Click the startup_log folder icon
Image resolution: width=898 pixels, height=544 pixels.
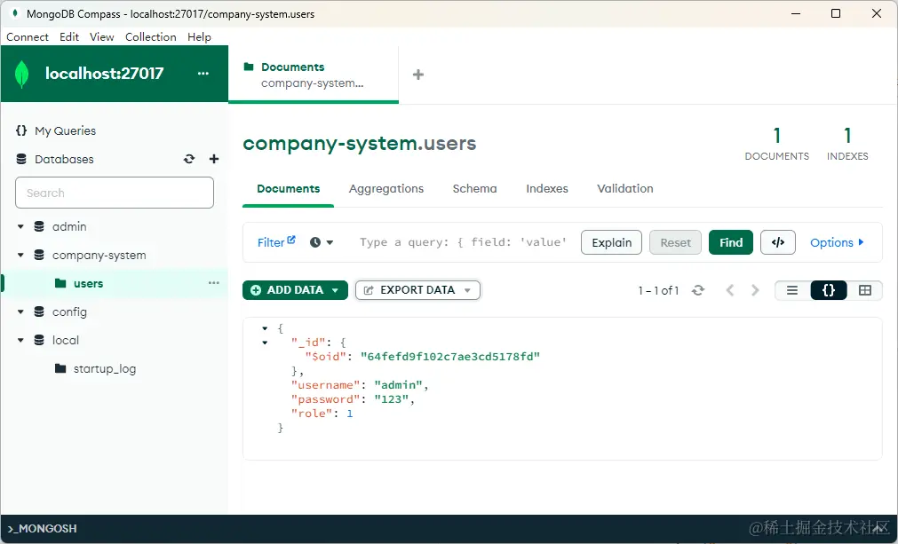(x=60, y=368)
